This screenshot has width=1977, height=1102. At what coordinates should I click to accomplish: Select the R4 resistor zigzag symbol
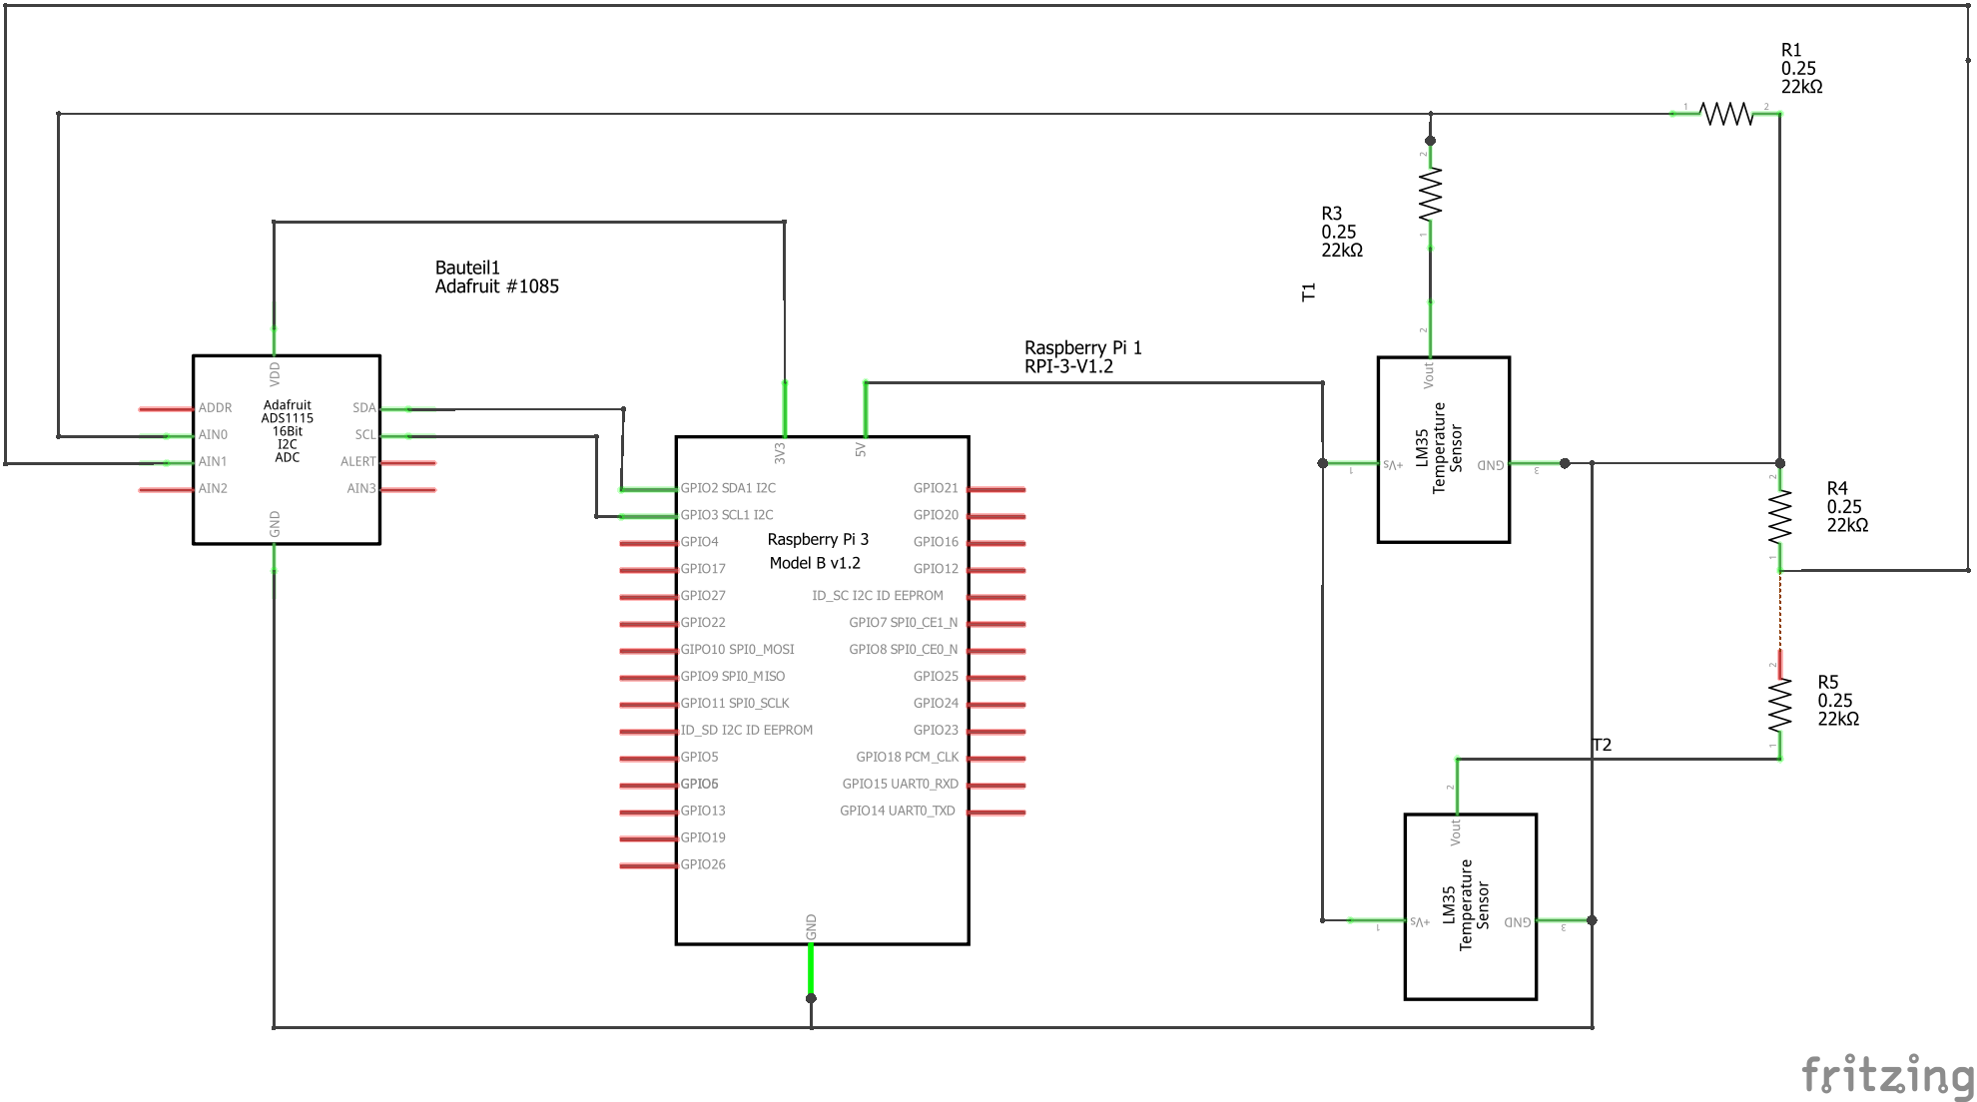(x=1780, y=517)
